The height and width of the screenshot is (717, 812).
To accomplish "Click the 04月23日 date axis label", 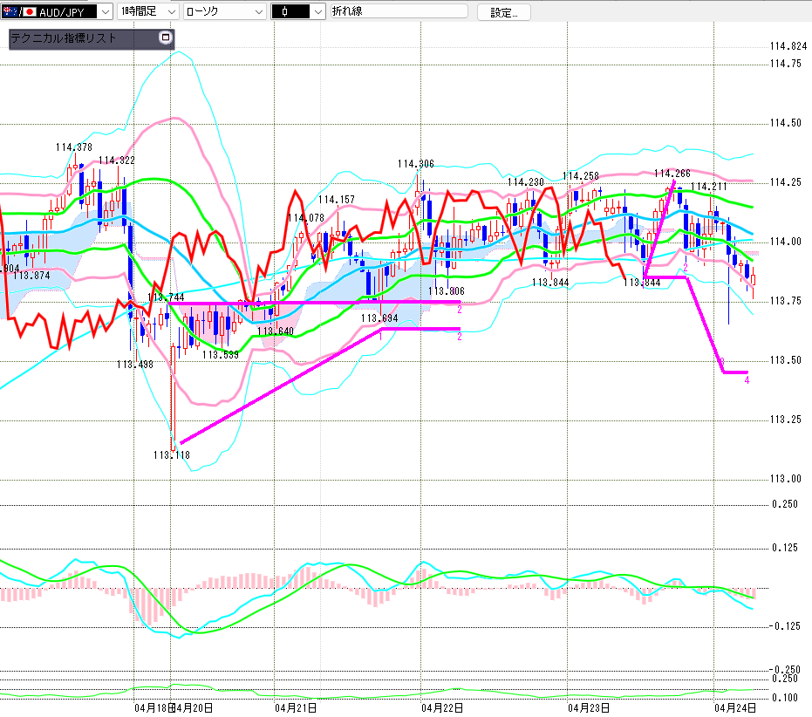I will point(587,707).
